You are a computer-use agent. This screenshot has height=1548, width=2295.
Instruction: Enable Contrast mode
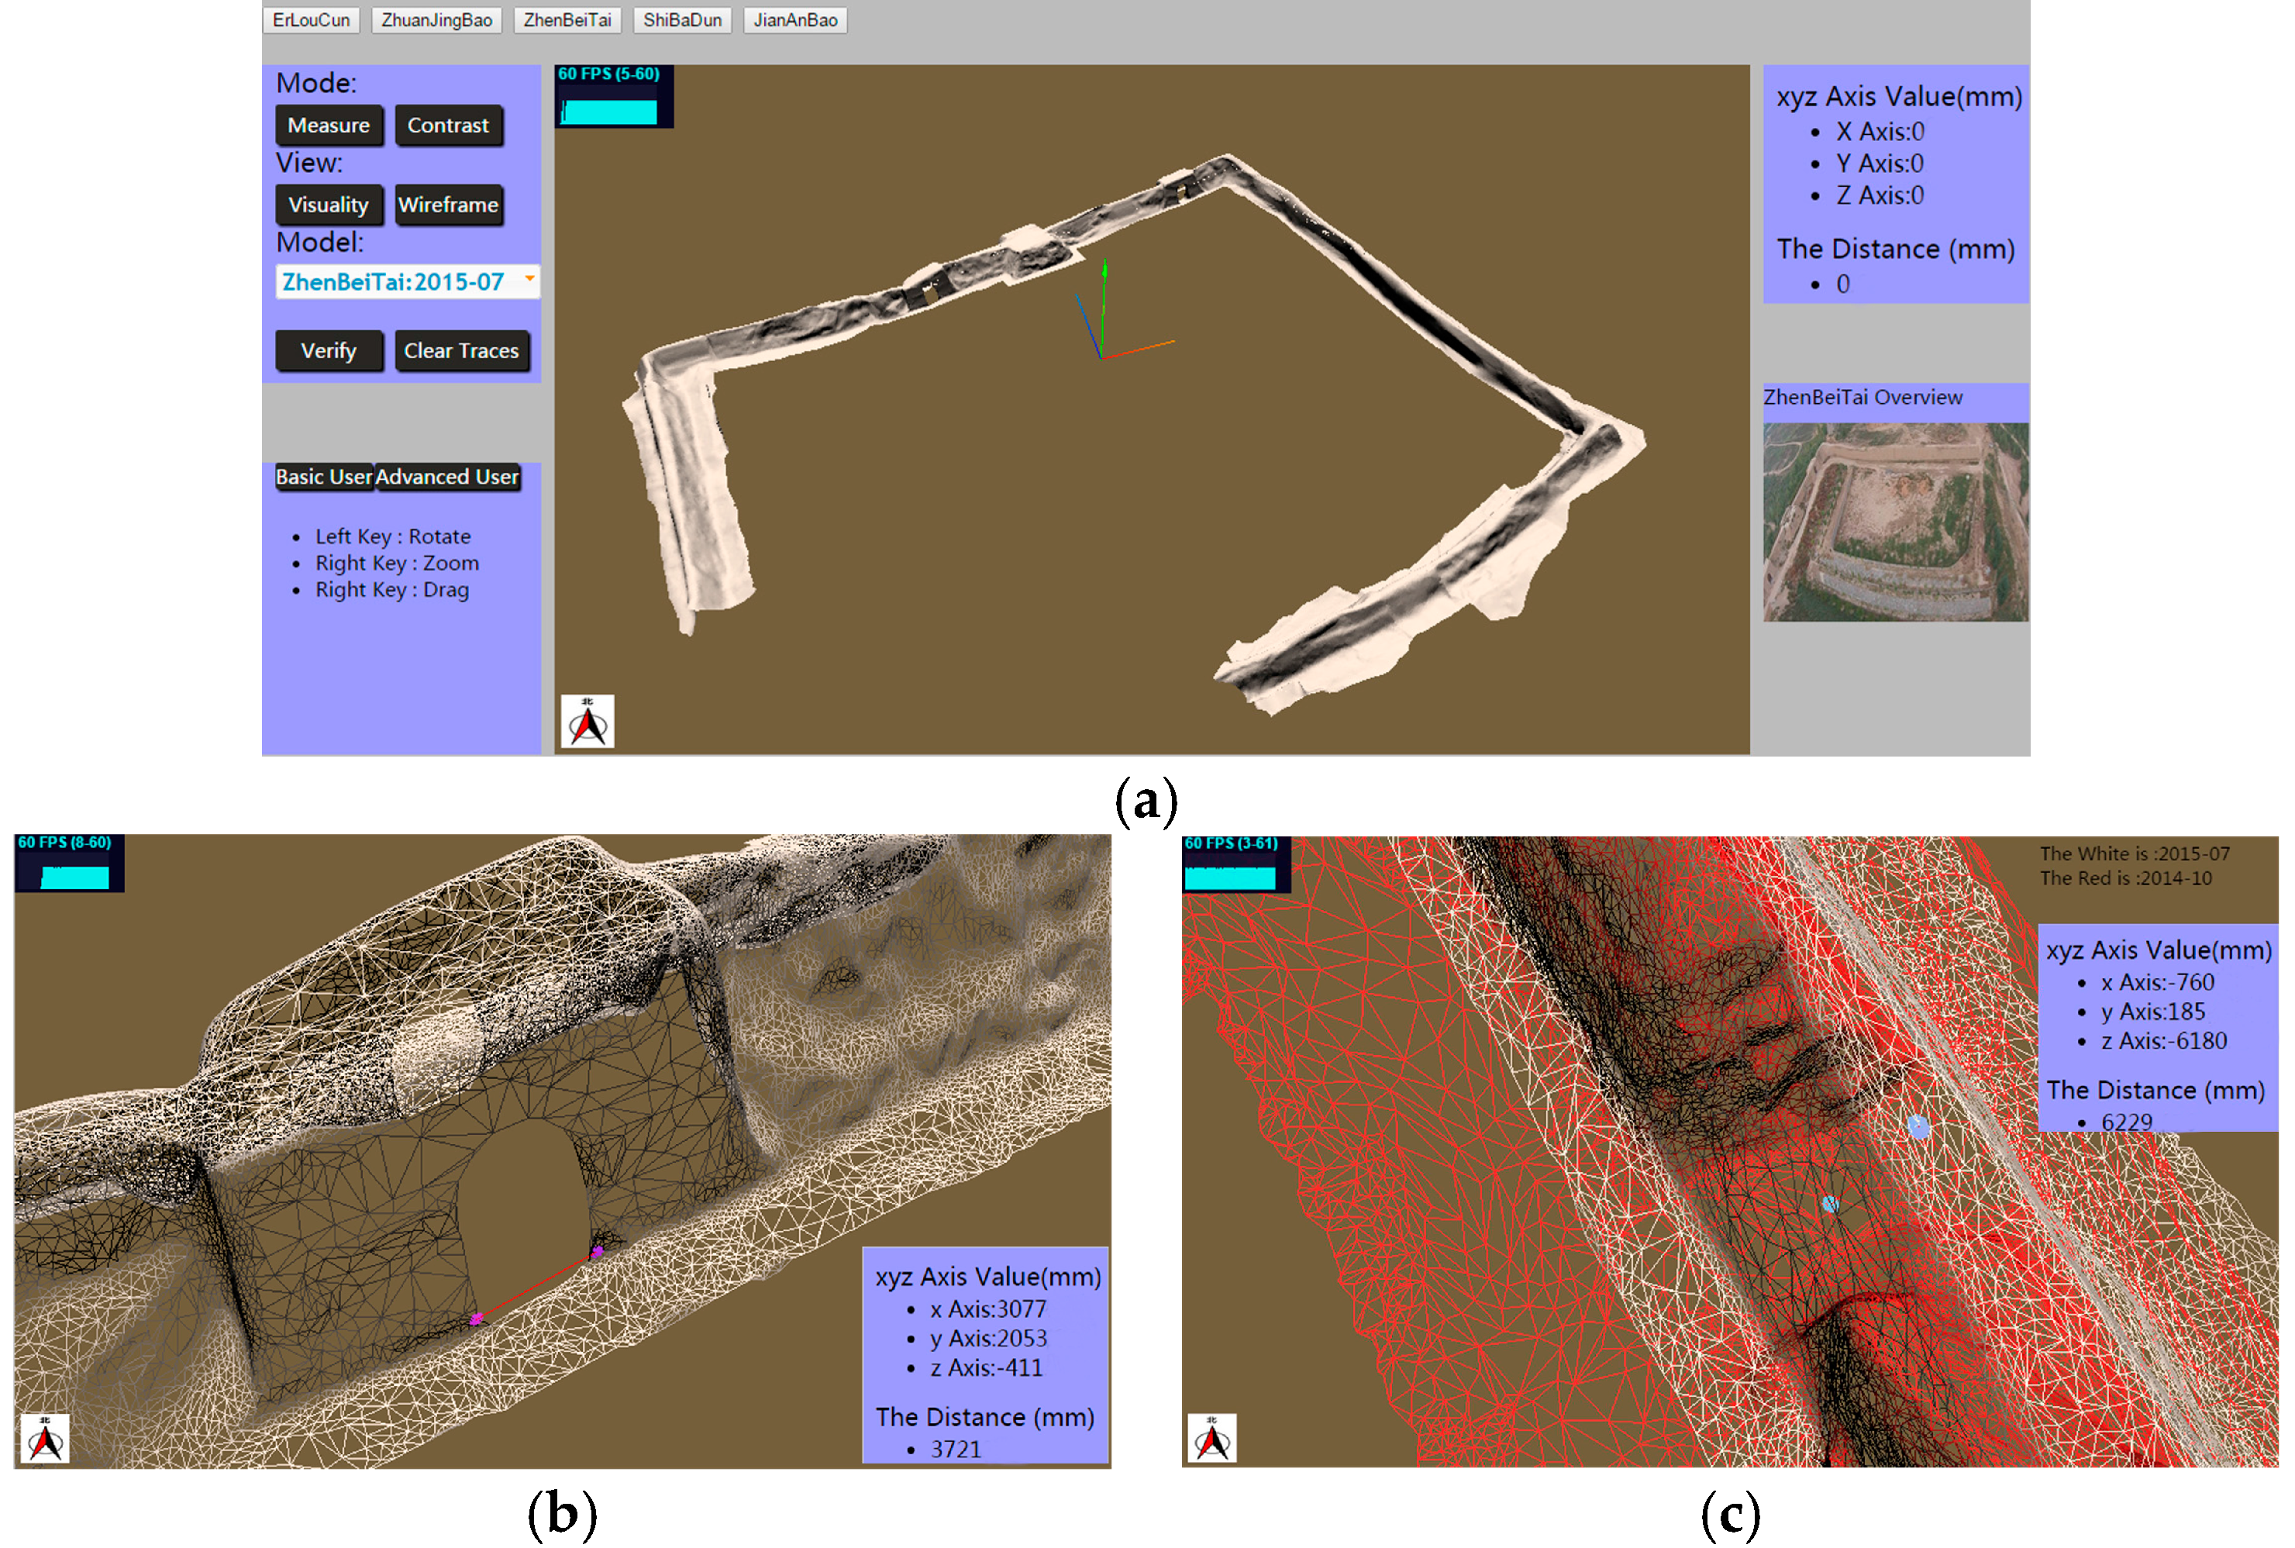click(449, 126)
